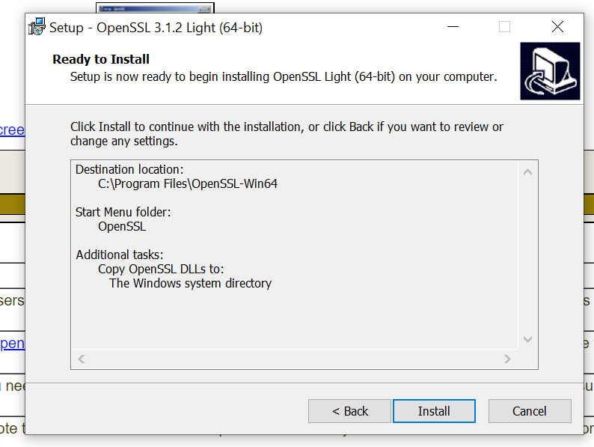Open the partially hidden 'cree' link in browser behind
This screenshot has height=447, width=594.
12,130
